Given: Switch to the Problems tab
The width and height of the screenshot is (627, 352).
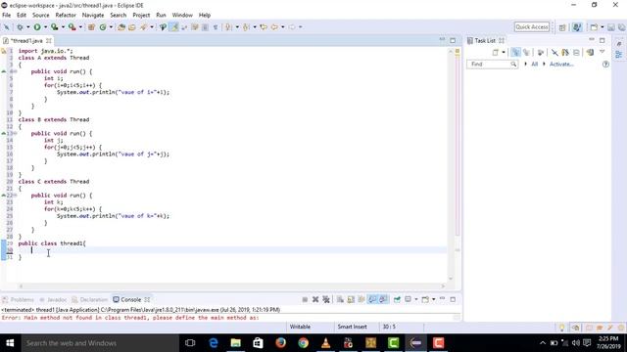Looking at the screenshot, I should pos(19,299).
